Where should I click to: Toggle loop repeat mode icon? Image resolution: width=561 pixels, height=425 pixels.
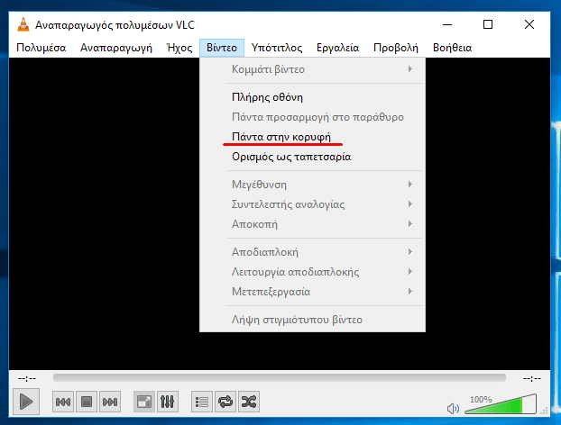(x=225, y=402)
